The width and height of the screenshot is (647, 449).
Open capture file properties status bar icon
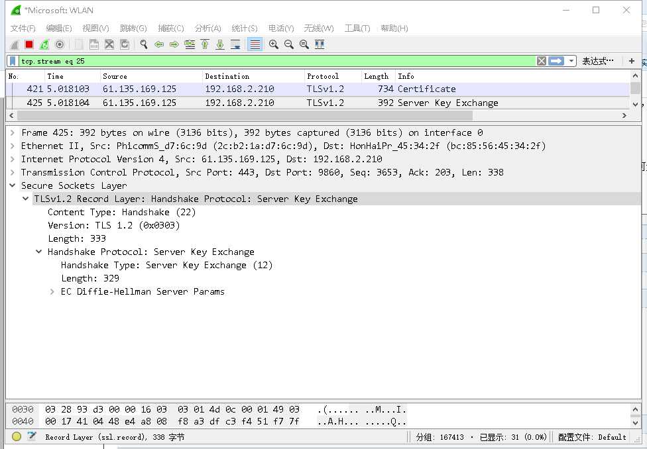click(x=32, y=436)
